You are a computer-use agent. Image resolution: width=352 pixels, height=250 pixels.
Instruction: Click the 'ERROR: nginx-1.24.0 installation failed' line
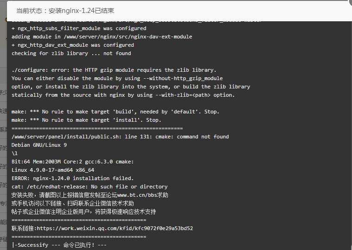tap(72, 178)
